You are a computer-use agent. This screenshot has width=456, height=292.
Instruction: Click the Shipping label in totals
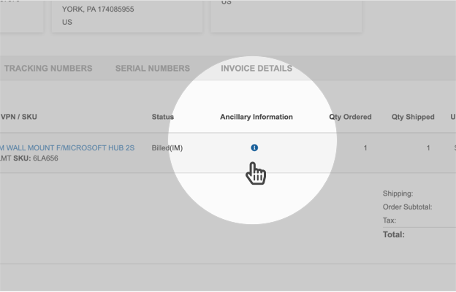point(398,193)
